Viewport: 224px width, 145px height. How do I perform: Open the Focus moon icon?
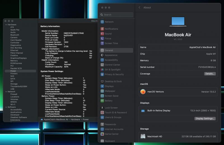pyautogui.click(x=102, y=38)
